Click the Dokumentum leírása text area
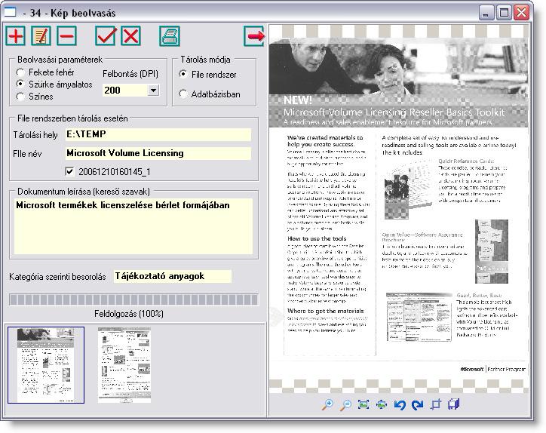 133,226
